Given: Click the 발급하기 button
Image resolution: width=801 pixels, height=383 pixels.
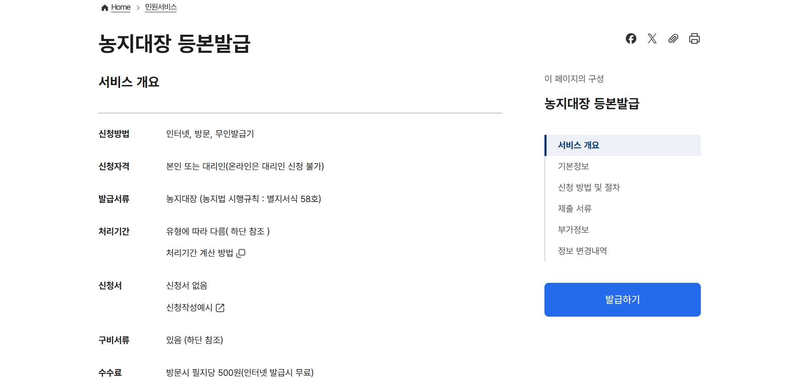Looking at the screenshot, I should tap(622, 299).
